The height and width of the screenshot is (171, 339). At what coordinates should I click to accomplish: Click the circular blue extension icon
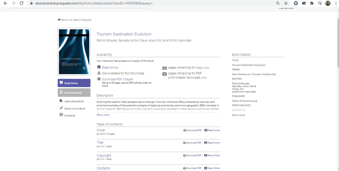[x=296, y=3]
